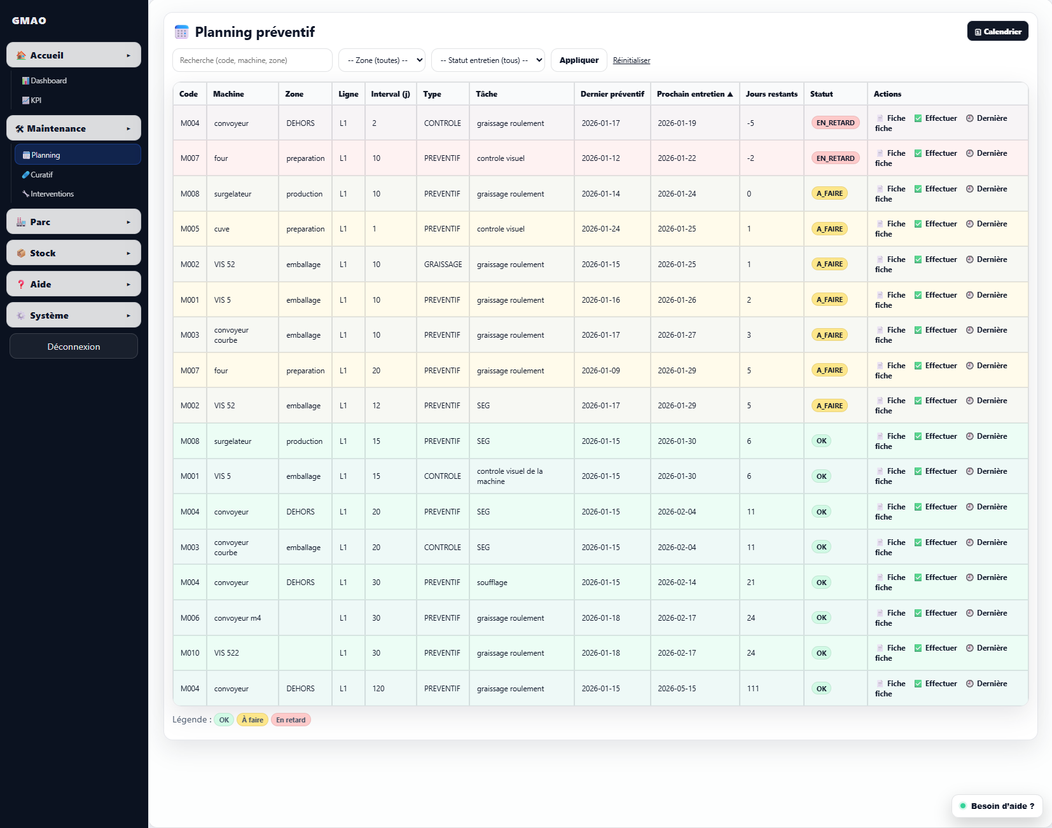1052x828 pixels.
Task: Mark M005 cuve controle visuel as Effectuer
Action: click(918, 224)
